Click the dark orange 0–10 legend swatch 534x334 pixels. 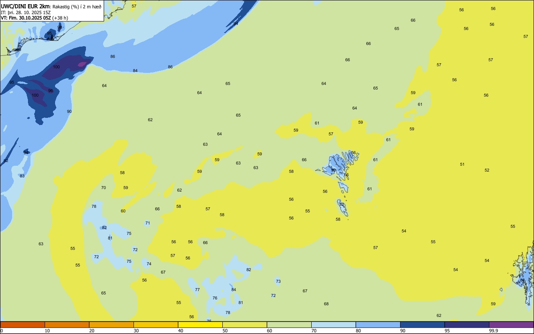click(23, 324)
